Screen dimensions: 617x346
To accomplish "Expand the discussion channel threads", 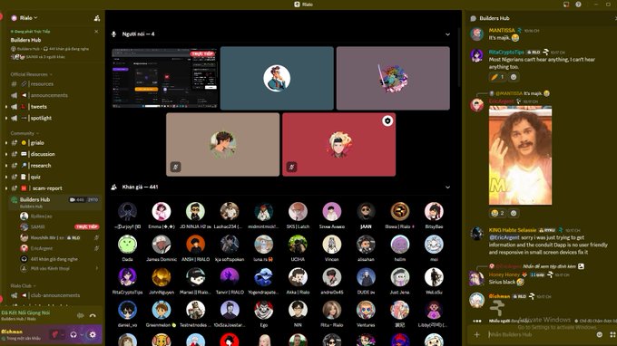I will (6, 154).
